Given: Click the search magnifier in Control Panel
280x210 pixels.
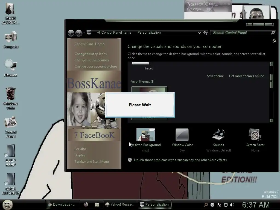Looking at the screenshot, I should [273, 33].
